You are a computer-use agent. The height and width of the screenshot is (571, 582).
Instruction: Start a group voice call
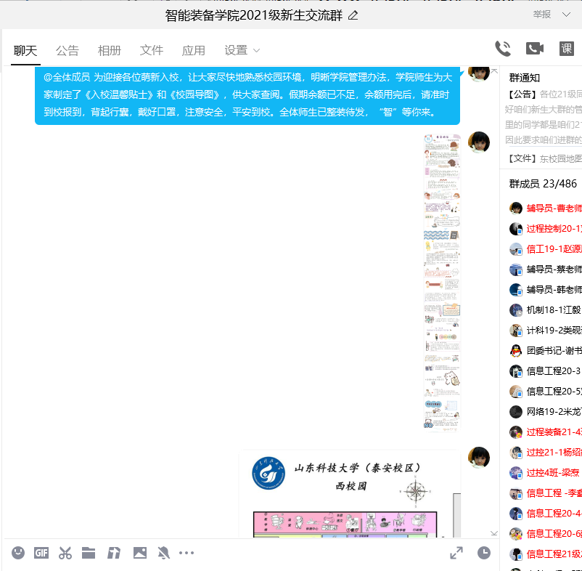click(502, 49)
